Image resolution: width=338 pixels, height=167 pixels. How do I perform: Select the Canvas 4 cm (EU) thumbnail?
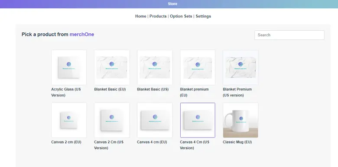[155, 120]
